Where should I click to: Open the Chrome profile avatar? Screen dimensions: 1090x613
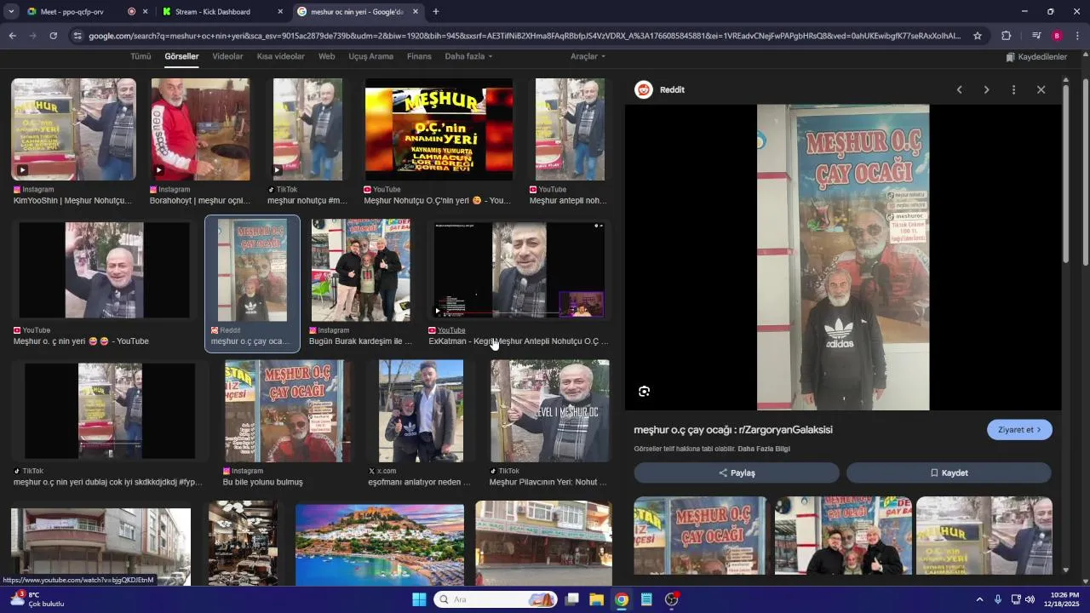coord(1057,36)
